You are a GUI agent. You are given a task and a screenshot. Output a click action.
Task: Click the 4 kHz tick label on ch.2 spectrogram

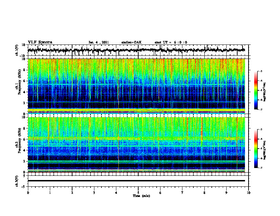click(25, 150)
